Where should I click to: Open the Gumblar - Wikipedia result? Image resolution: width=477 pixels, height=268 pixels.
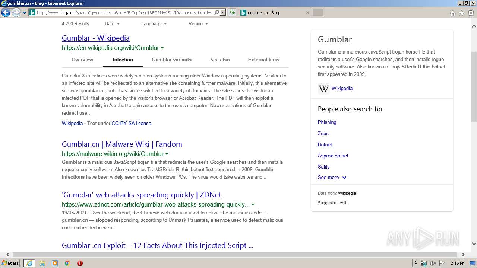tap(96, 38)
